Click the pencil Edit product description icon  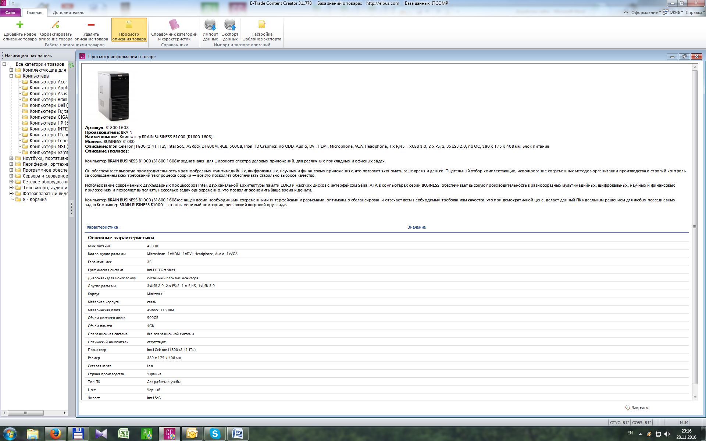click(x=56, y=25)
